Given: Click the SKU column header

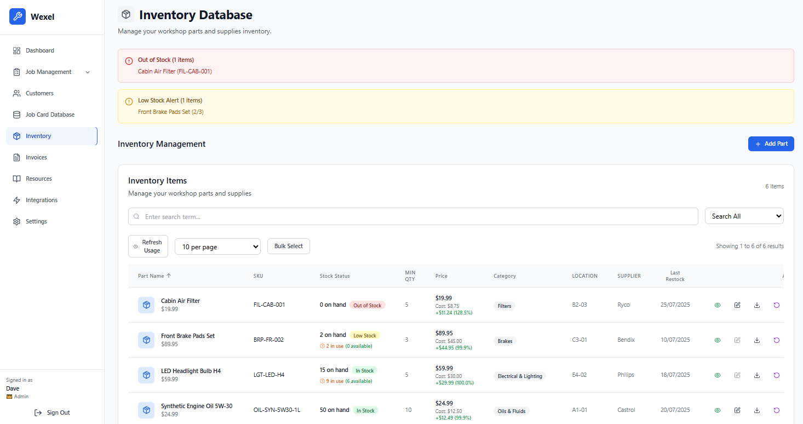Looking at the screenshot, I should pyautogui.click(x=258, y=276).
